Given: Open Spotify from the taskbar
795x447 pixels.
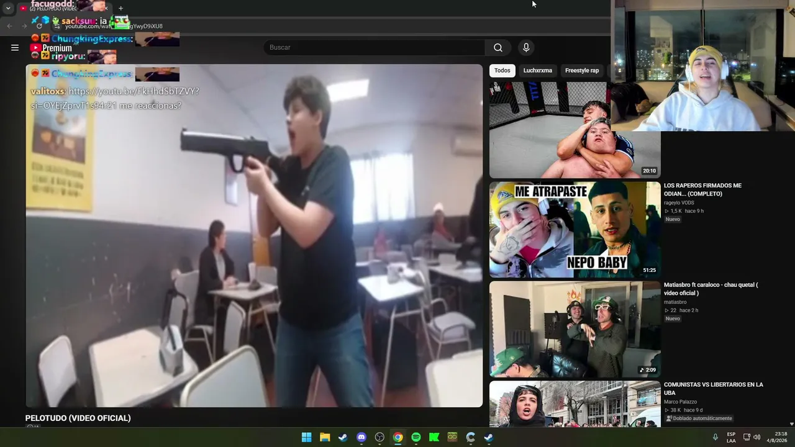Looking at the screenshot, I should pos(416,437).
